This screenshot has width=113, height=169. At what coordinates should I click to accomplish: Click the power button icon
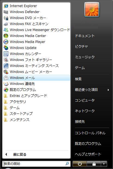80,164
